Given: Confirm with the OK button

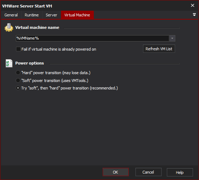Looking at the screenshot, I should (x=116, y=172).
